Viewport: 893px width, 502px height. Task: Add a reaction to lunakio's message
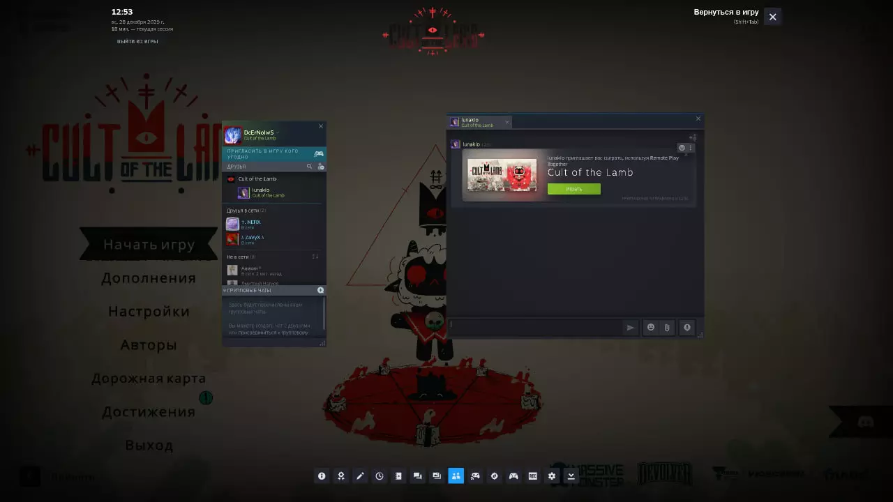click(682, 148)
